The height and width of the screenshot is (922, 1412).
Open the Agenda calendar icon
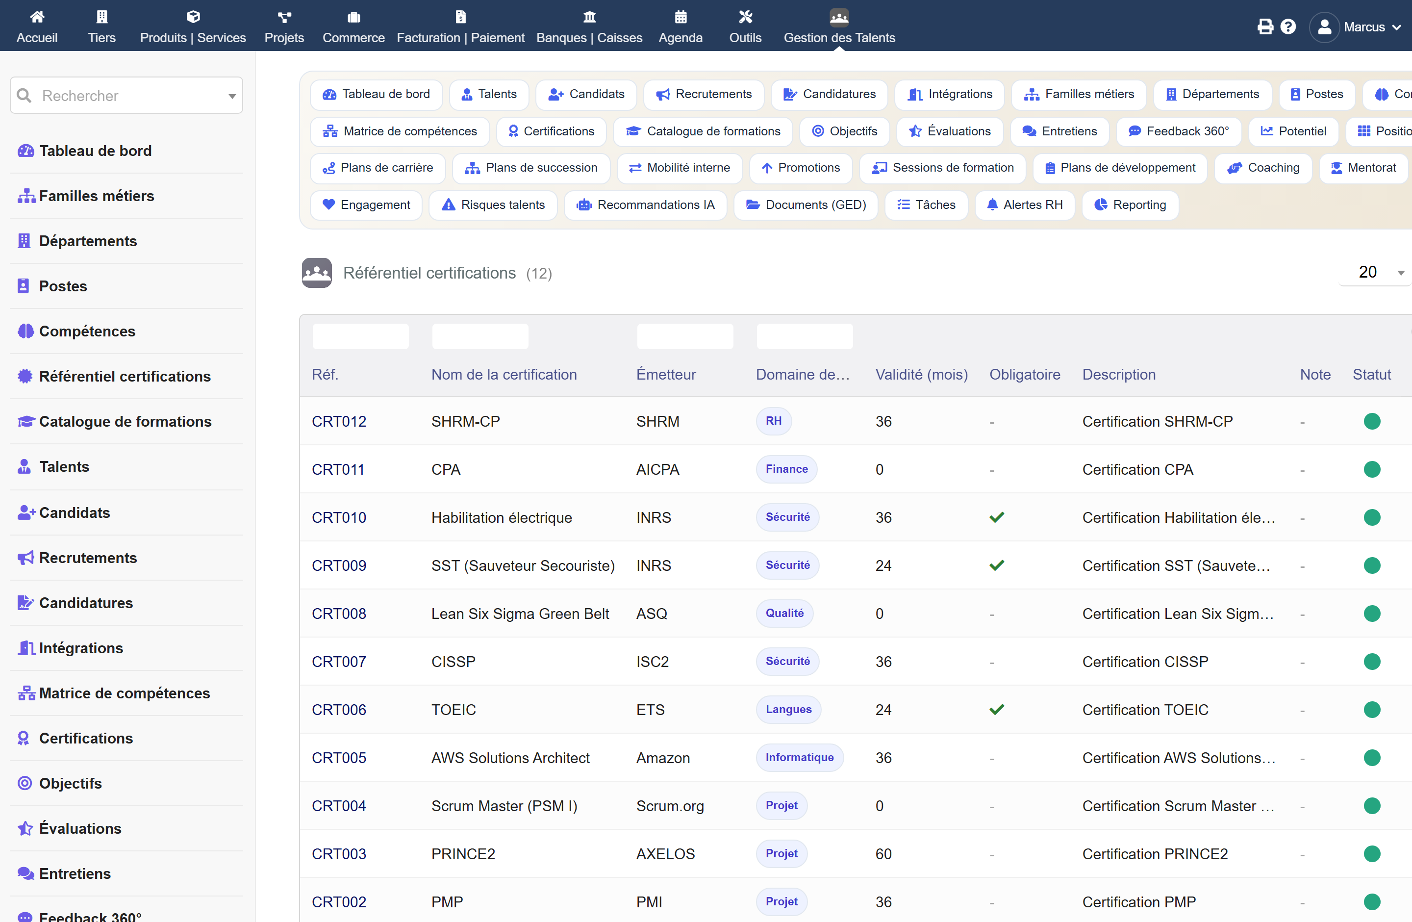pos(681,17)
